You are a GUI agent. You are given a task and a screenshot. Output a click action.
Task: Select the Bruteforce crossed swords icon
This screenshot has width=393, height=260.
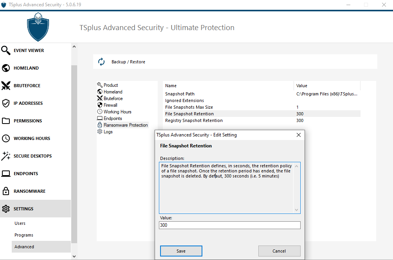click(6, 86)
